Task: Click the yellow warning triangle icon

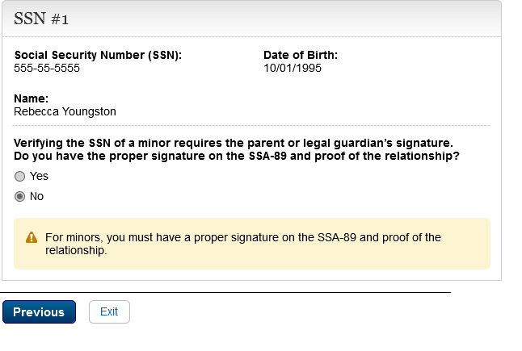Action: tap(32, 237)
